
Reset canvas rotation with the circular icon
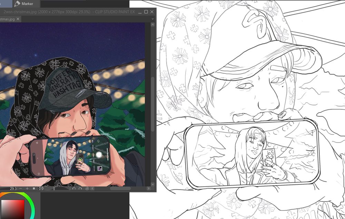[x=87, y=188]
